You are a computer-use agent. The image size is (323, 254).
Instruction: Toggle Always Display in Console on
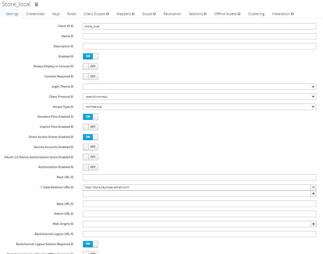pos(90,66)
